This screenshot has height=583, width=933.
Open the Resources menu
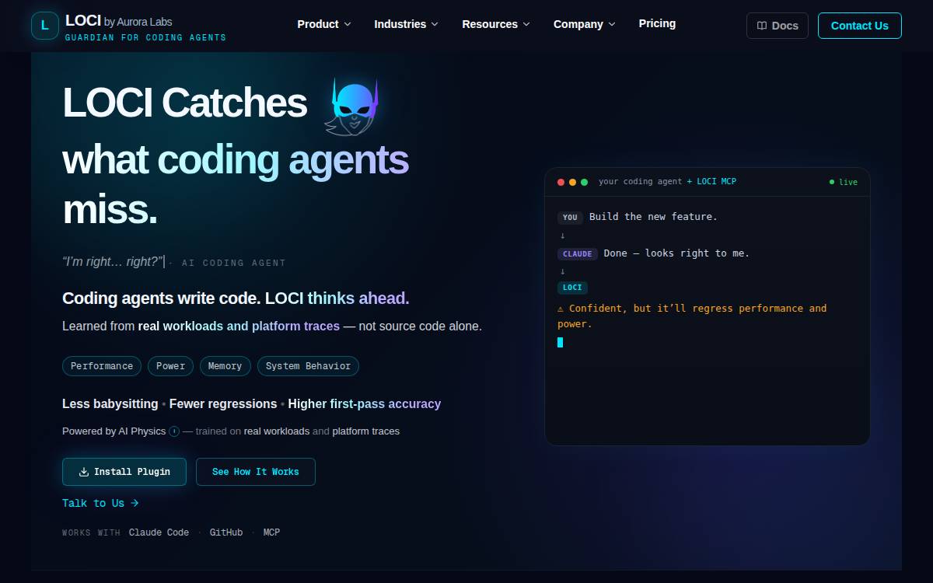(496, 24)
